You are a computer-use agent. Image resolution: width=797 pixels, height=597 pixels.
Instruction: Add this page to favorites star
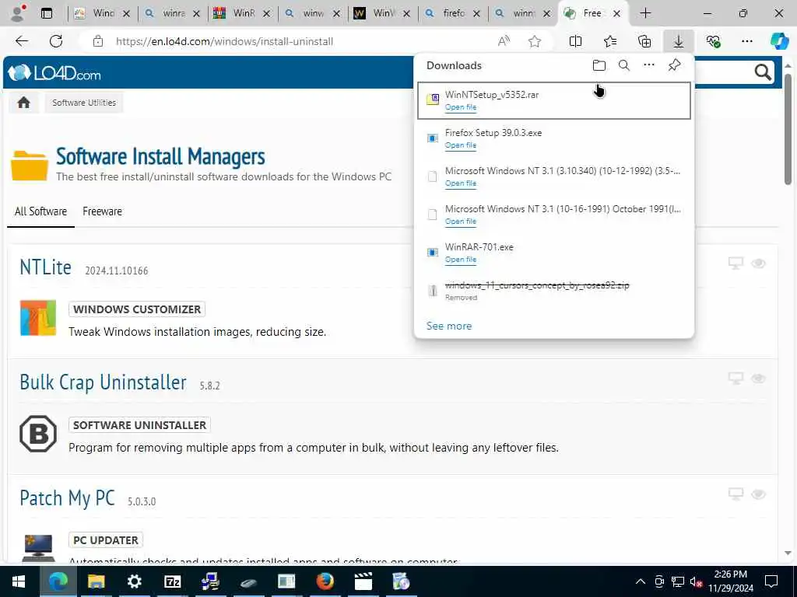tap(534, 42)
